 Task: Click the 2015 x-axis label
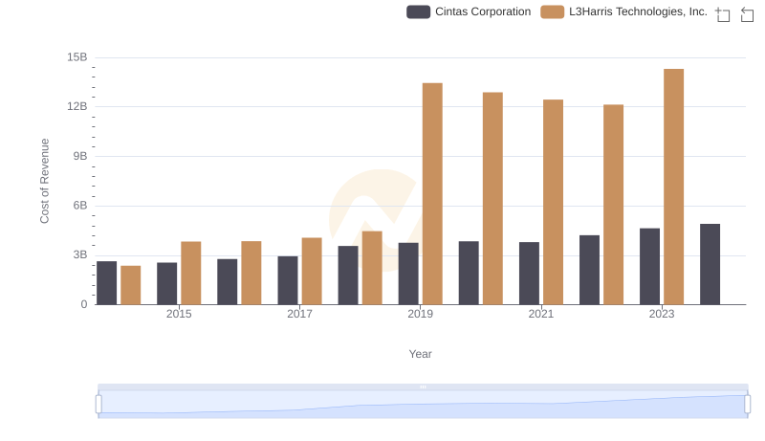pos(179,314)
